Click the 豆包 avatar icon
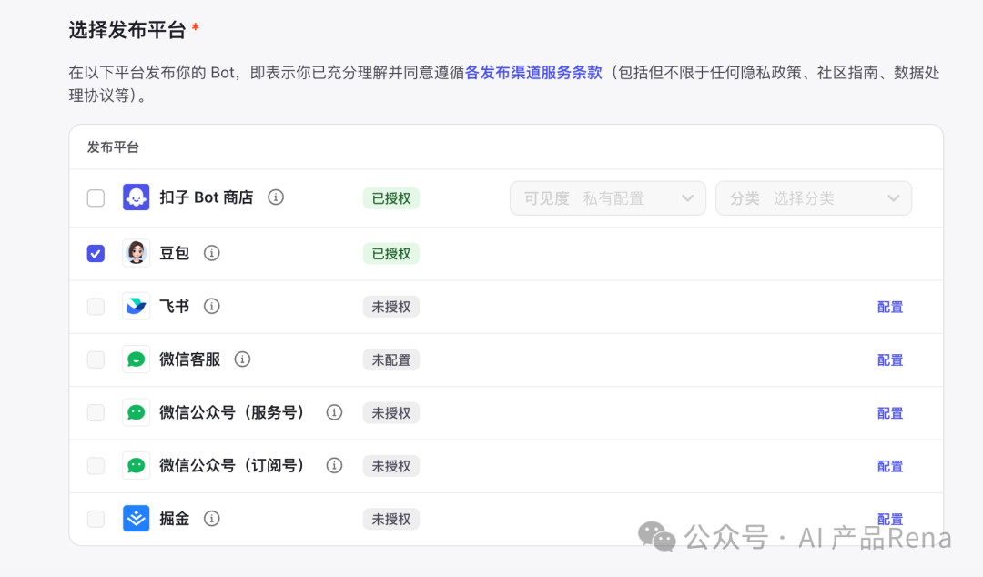 (137, 253)
